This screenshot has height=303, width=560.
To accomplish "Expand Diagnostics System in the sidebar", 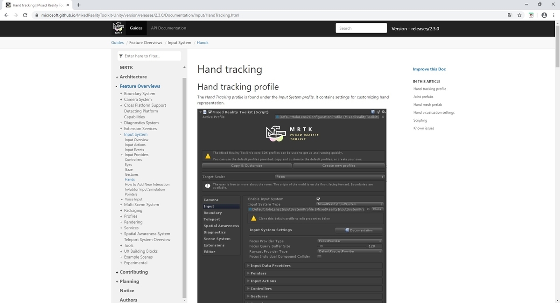I will [121, 123].
